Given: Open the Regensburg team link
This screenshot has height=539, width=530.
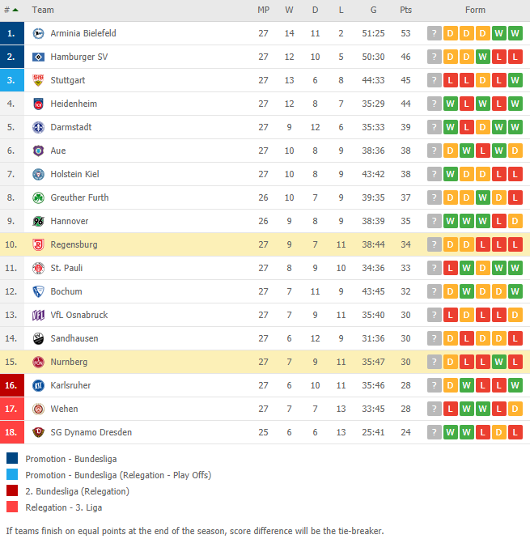Looking at the screenshot, I should pos(74,244).
